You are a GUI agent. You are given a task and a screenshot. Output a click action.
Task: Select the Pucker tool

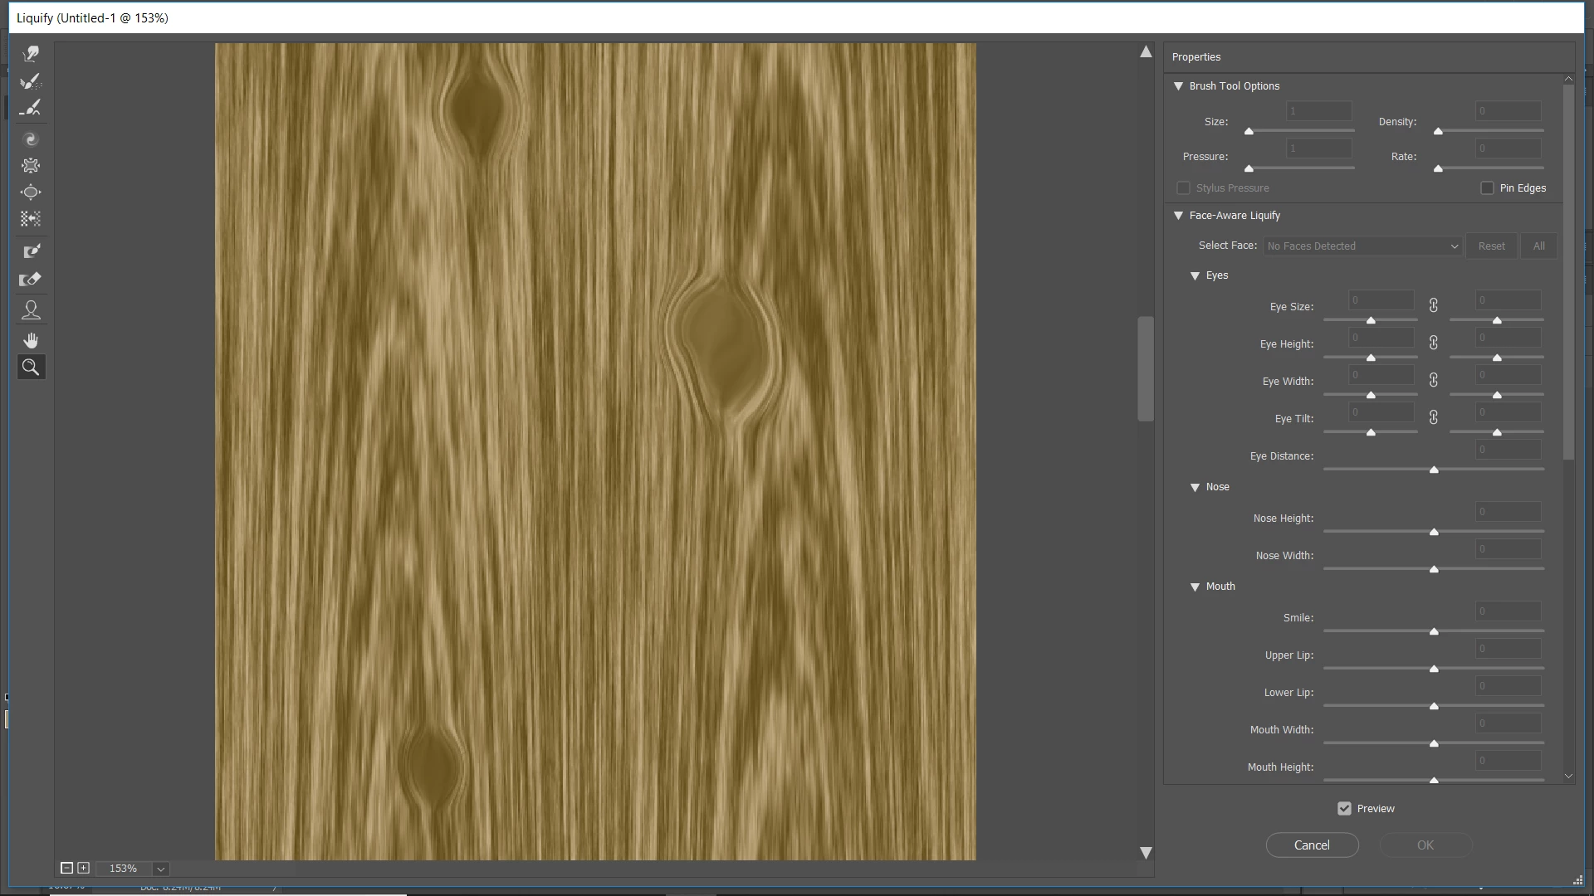pyautogui.click(x=31, y=166)
